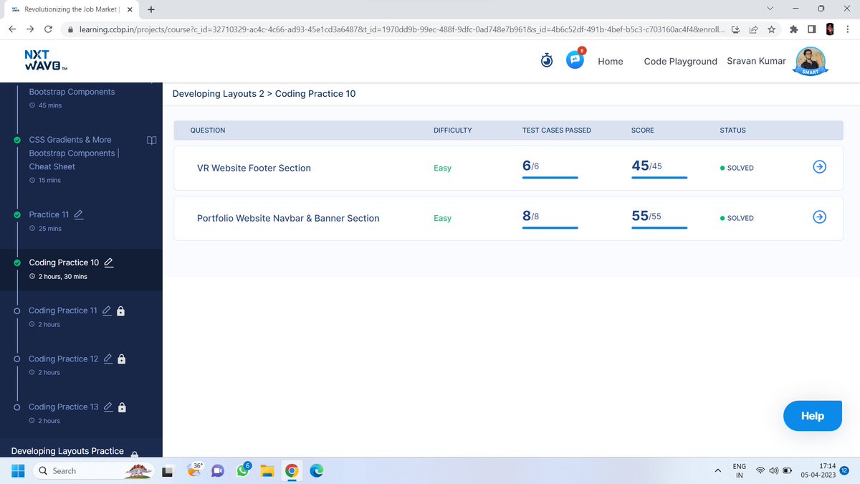Close the Revolutionizing the Job Market tab

[x=130, y=9]
